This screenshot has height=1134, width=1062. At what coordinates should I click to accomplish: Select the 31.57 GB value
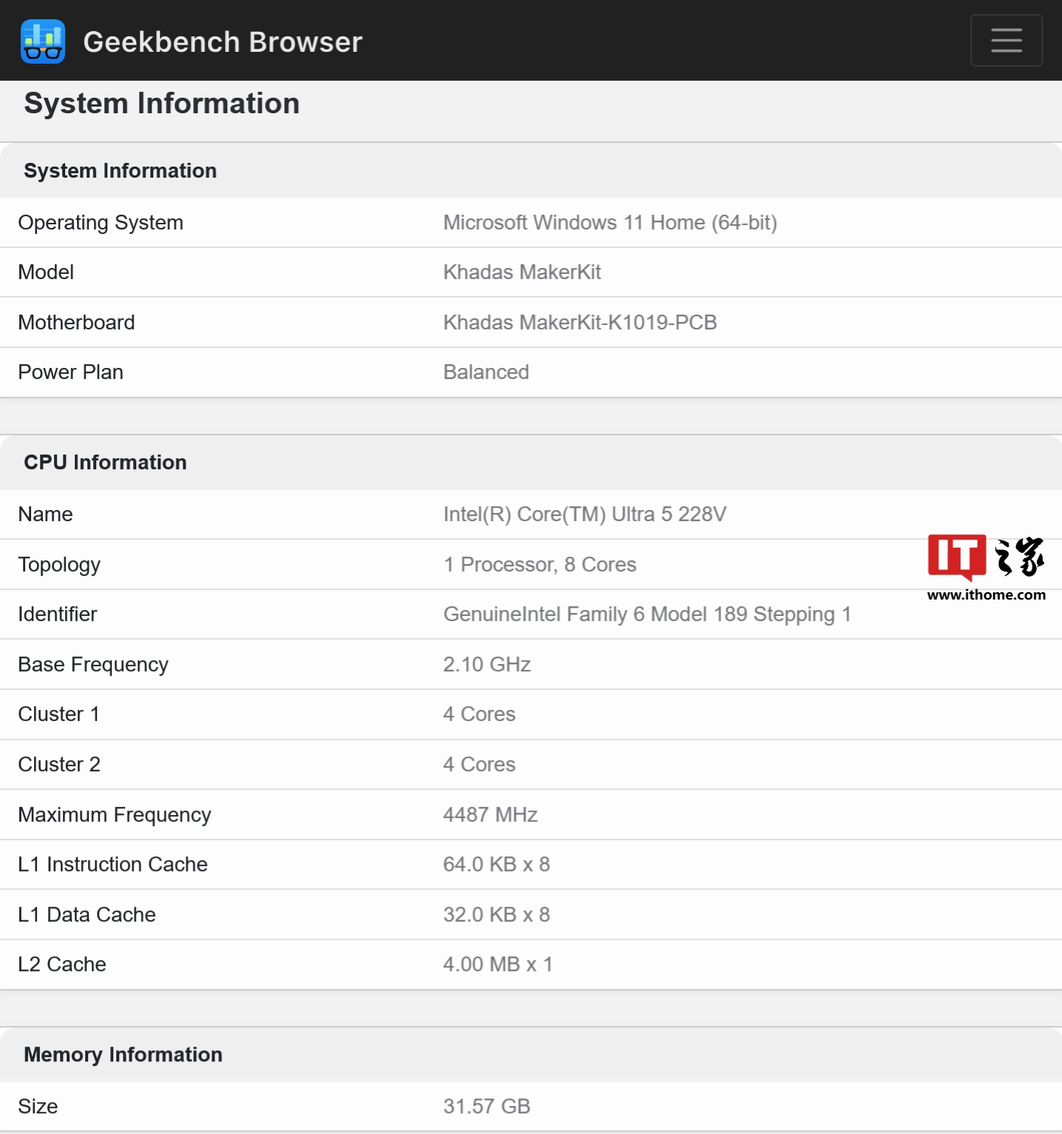pyautogui.click(x=487, y=1107)
